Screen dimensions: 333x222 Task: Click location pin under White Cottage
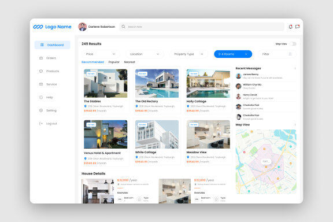tap(136, 157)
